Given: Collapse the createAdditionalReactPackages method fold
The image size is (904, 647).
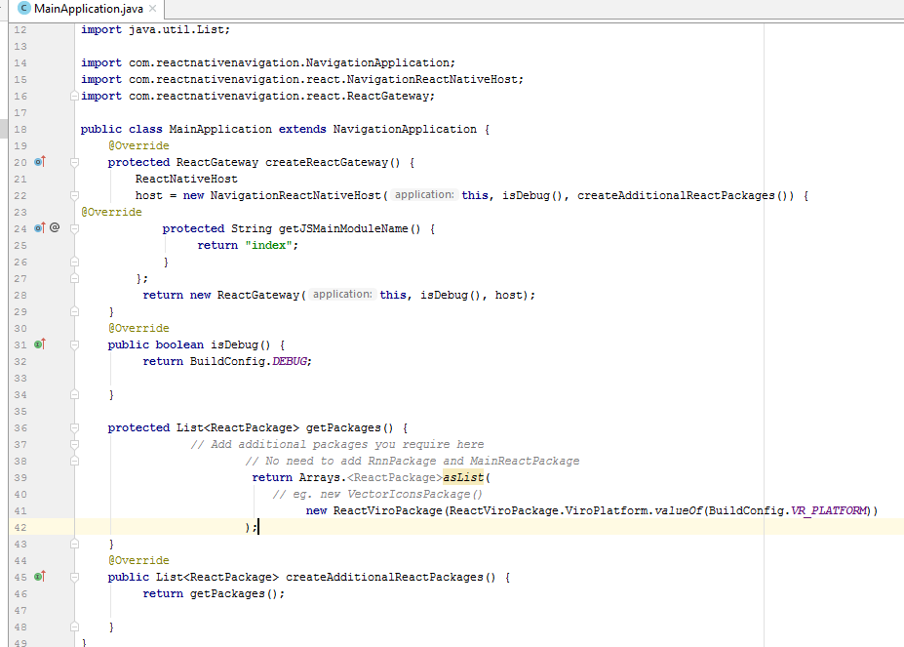Looking at the screenshot, I should (73, 577).
